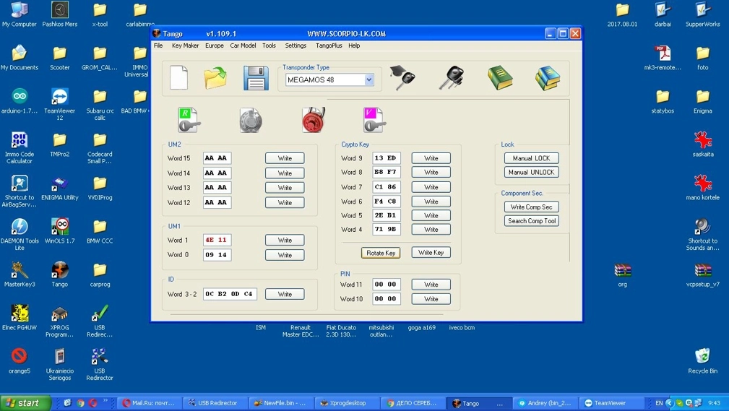Open the Car Model menu
The width and height of the screenshot is (729, 411).
[x=243, y=46]
